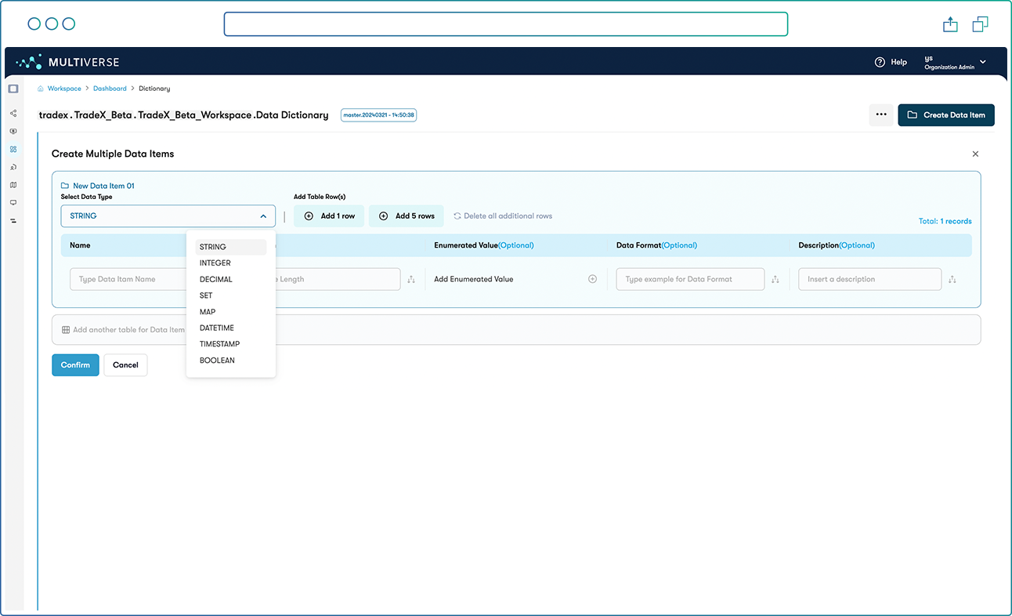Click the browser address bar

pos(505,24)
